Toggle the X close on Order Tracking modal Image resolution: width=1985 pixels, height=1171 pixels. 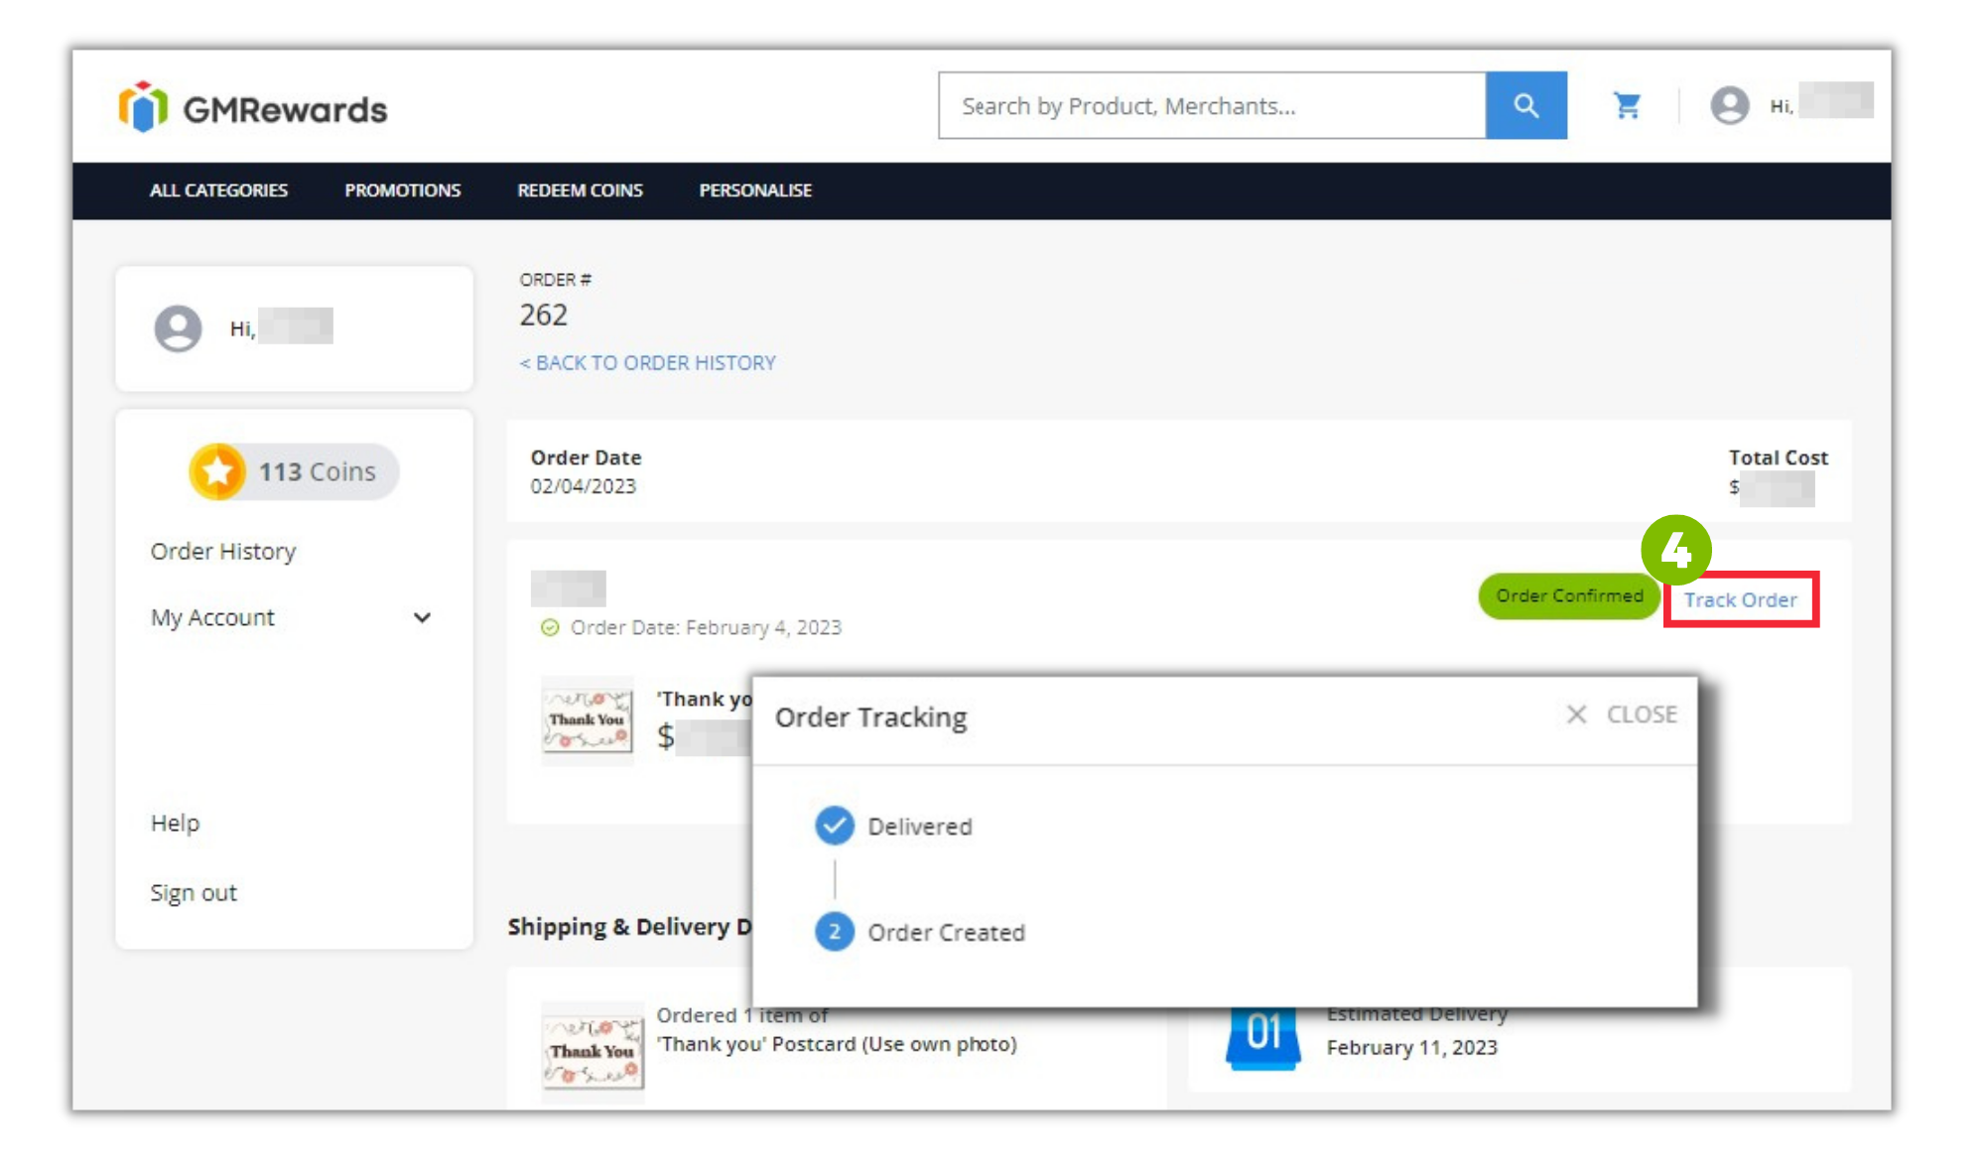pyautogui.click(x=1576, y=714)
